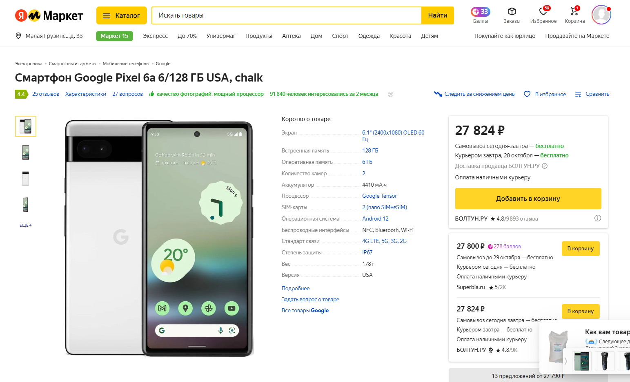Click the Яндекс Маркет logo
Viewport: 630px width, 382px height.
pos(49,15)
